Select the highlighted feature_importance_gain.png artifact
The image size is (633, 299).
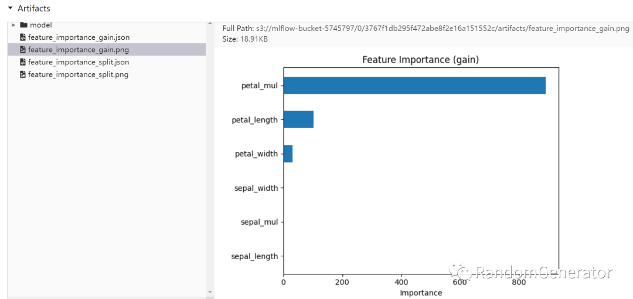click(x=79, y=50)
